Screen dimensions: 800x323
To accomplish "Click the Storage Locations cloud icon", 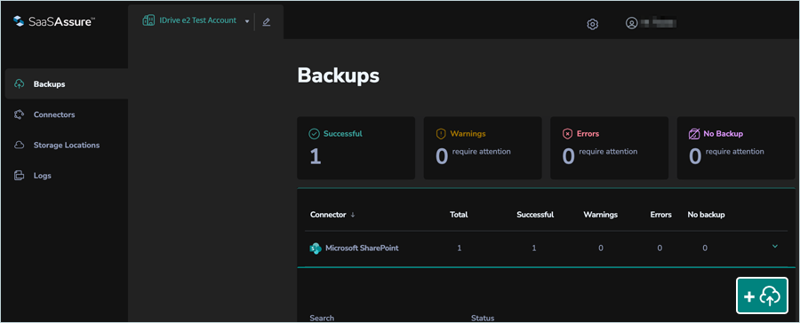I will coord(19,146).
